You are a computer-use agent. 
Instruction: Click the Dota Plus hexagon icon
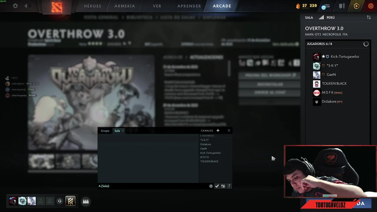click(356, 6)
